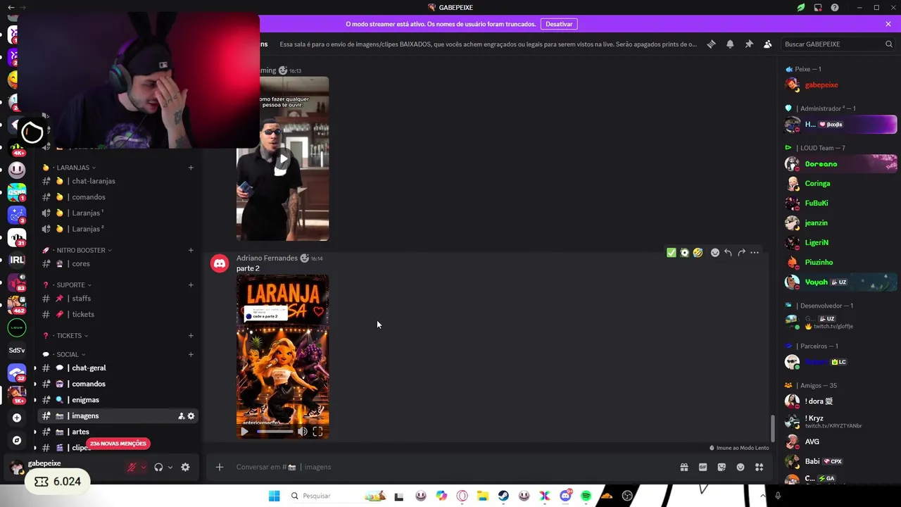The width and height of the screenshot is (901, 507).
Task: Open edit channel gear on imagens
Action: click(x=191, y=416)
